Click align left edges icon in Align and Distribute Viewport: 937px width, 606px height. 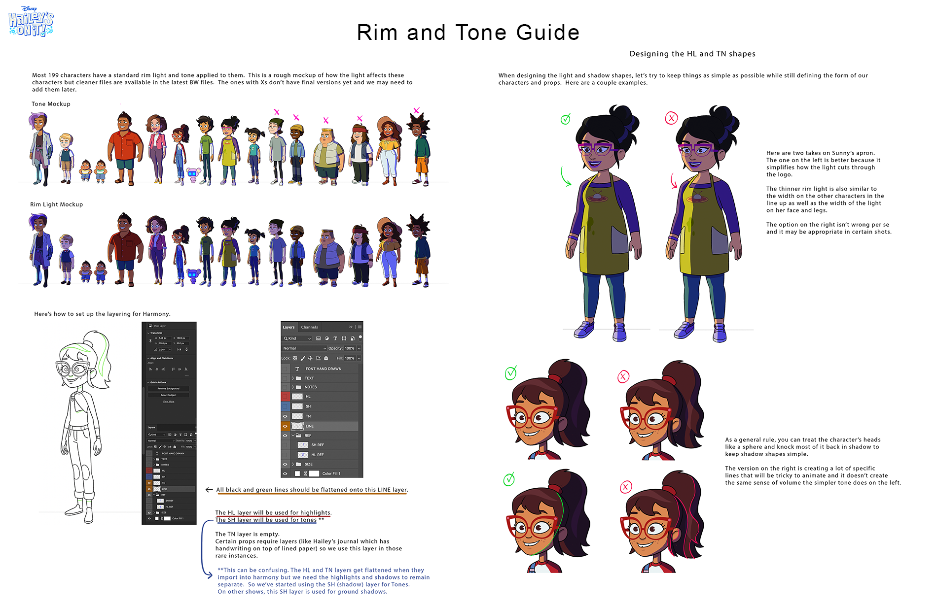click(150, 369)
